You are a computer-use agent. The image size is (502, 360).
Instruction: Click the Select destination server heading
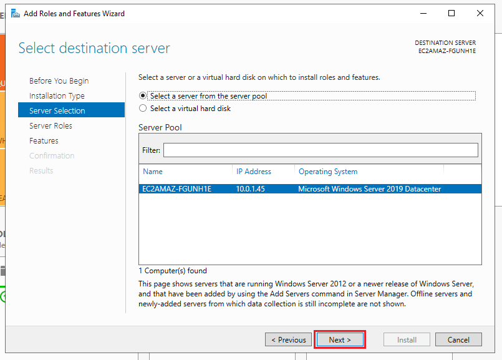pos(94,49)
